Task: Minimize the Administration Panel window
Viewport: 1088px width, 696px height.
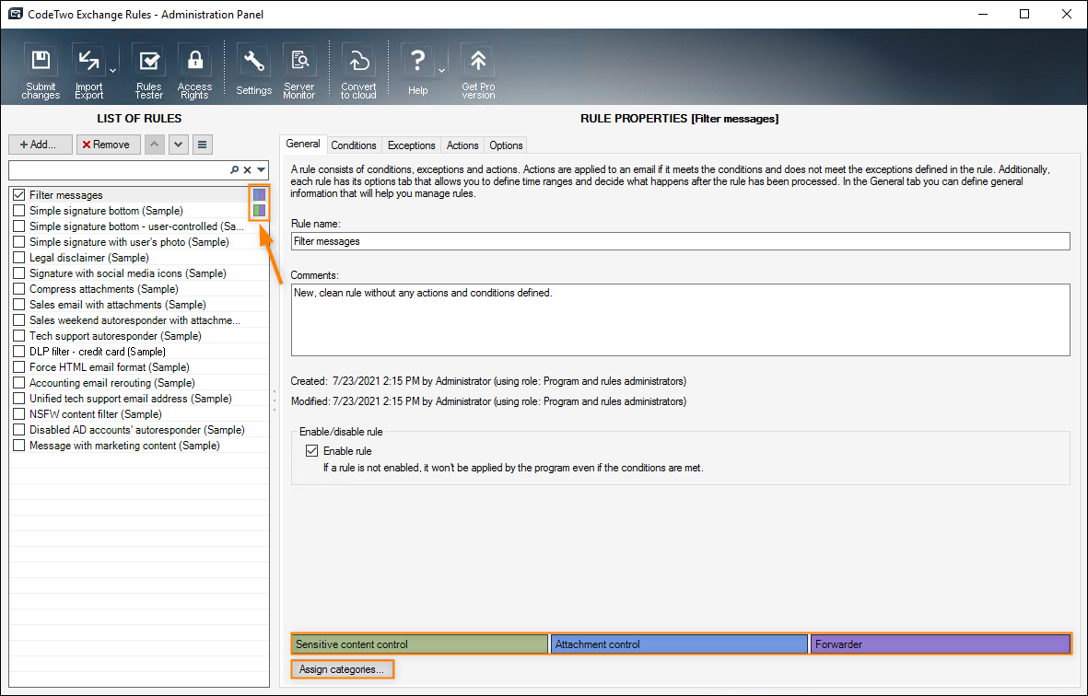Action: [982, 14]
